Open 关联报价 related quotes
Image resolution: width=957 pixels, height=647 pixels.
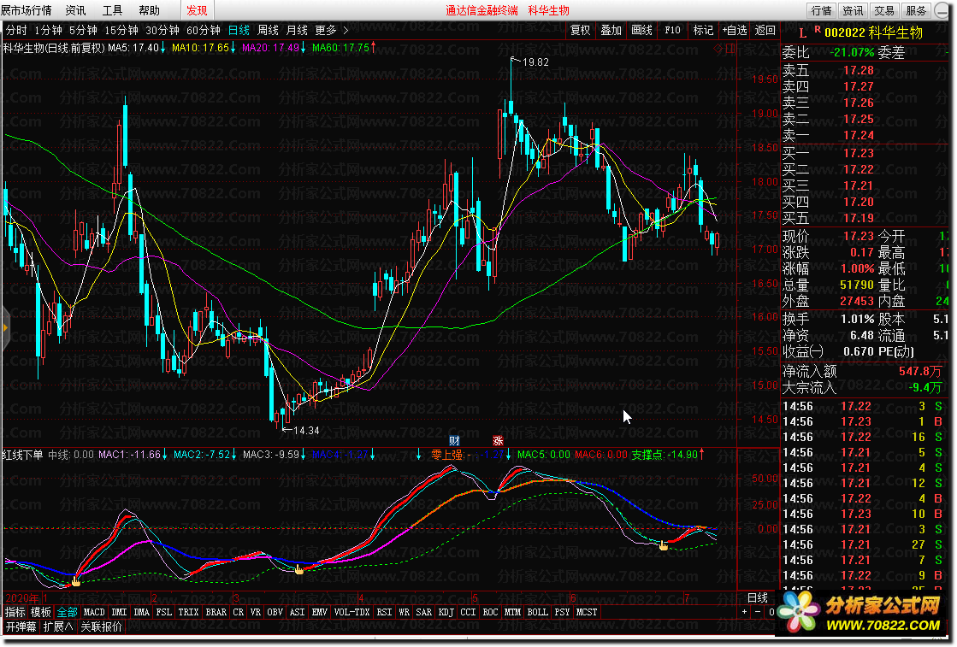tap(101, 626)
